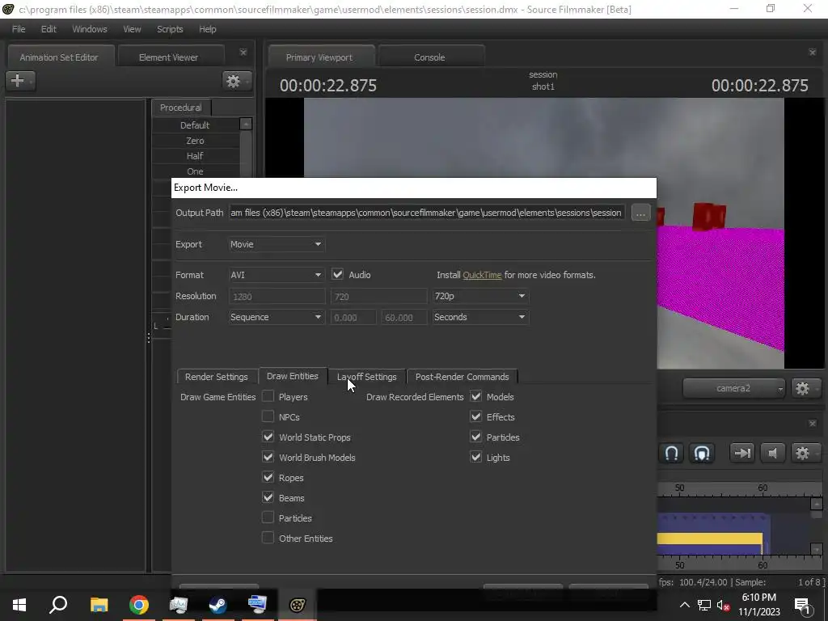Uncheck recorded Lights checkbox
Screen dimensions: 828x621
tap(475, 457)
